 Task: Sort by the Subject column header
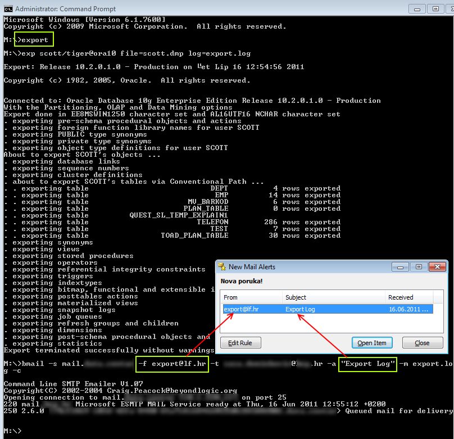click(x=334, y=297)
